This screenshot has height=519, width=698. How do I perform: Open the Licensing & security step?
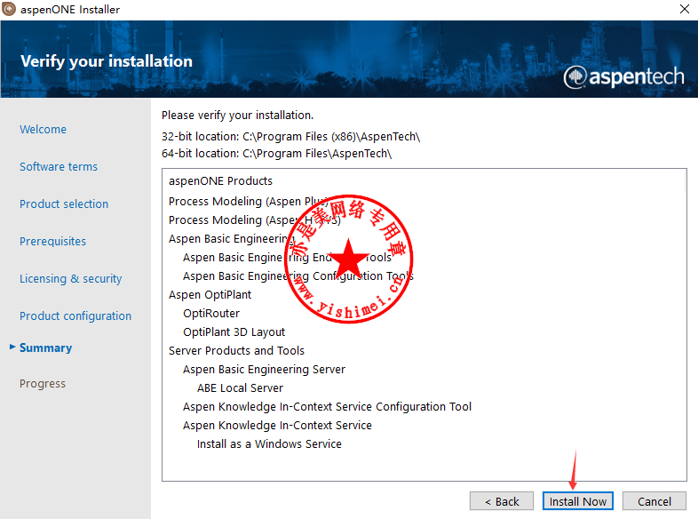[70, 279]
